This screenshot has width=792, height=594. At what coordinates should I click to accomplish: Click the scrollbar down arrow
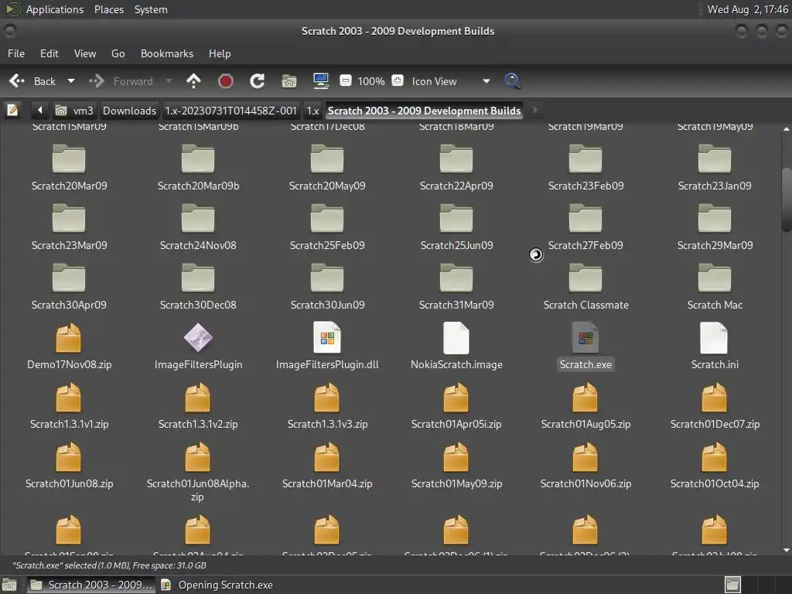[x=787, y=550]
